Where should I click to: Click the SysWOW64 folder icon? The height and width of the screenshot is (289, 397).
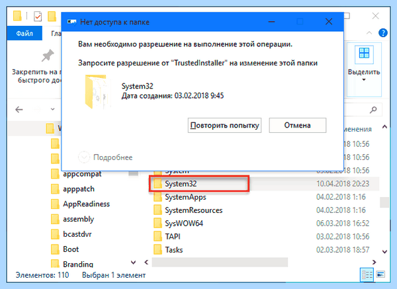click(157, 224)
